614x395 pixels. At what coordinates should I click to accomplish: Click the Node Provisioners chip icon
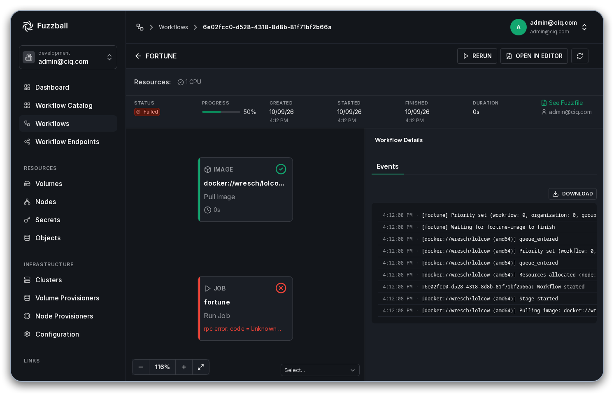tap(27, 316)
